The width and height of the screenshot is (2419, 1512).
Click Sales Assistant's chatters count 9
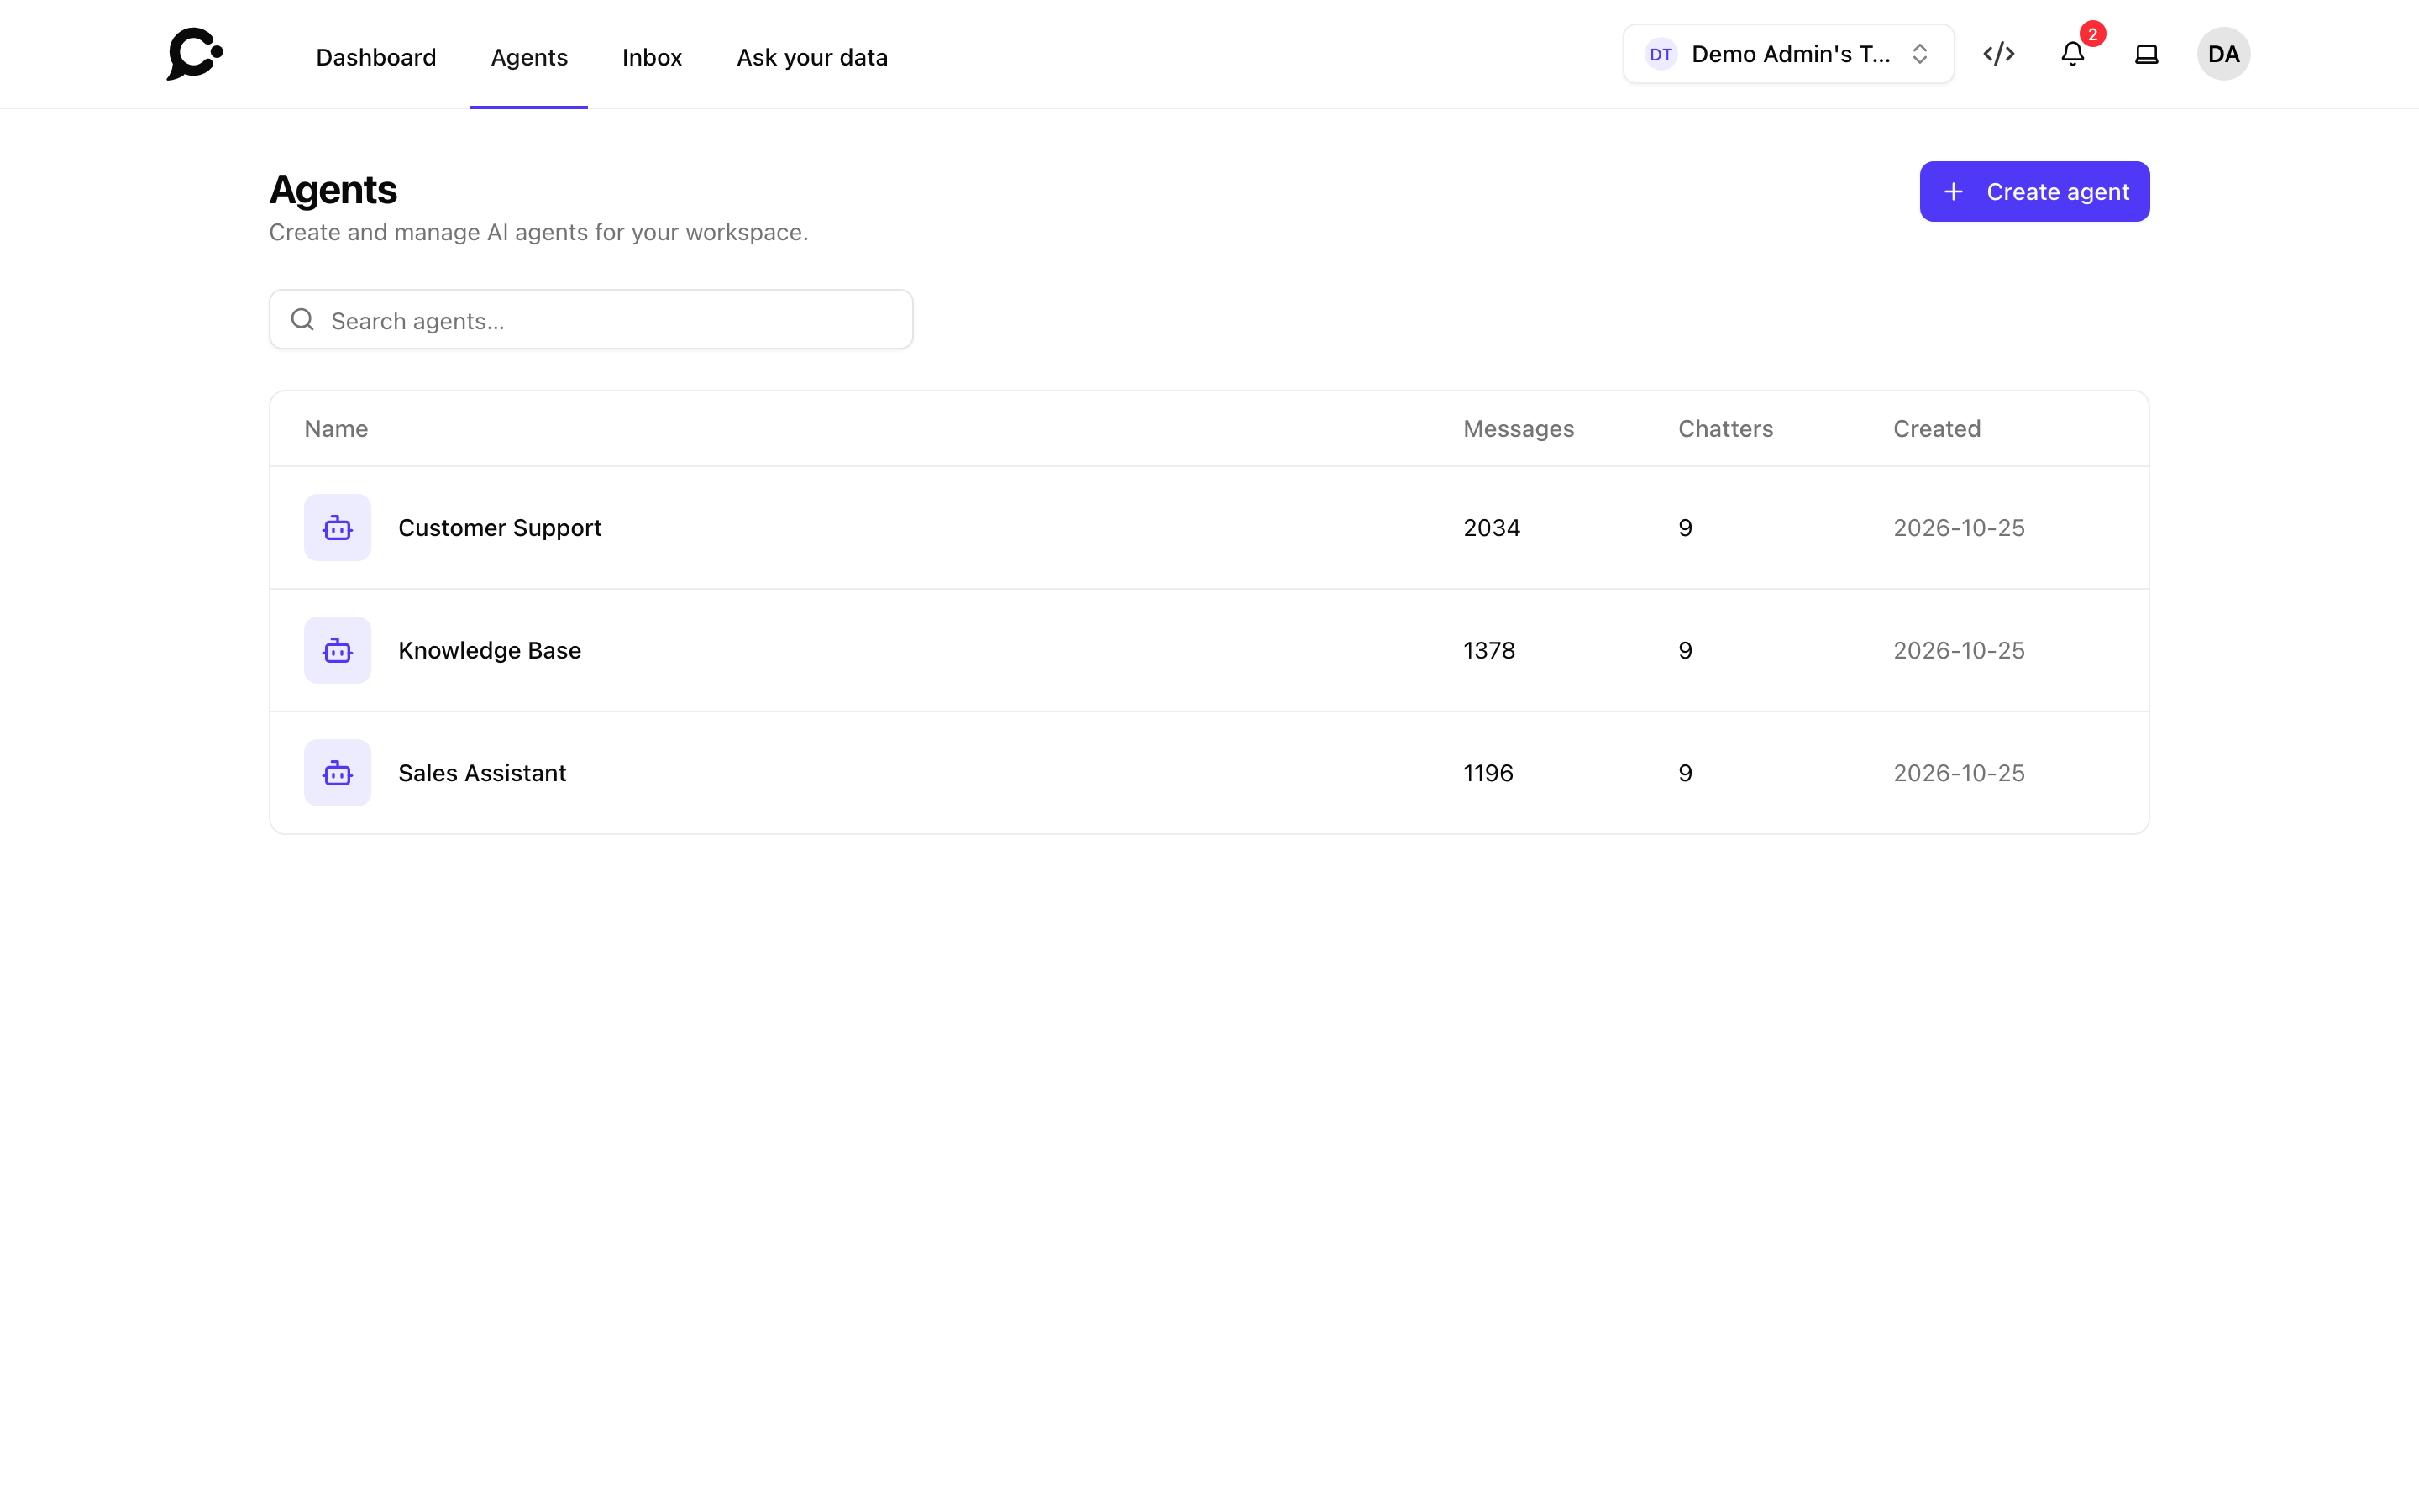pos(1685,773)
